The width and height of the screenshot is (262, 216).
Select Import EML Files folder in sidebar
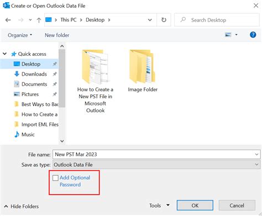[x=40, y=124]
